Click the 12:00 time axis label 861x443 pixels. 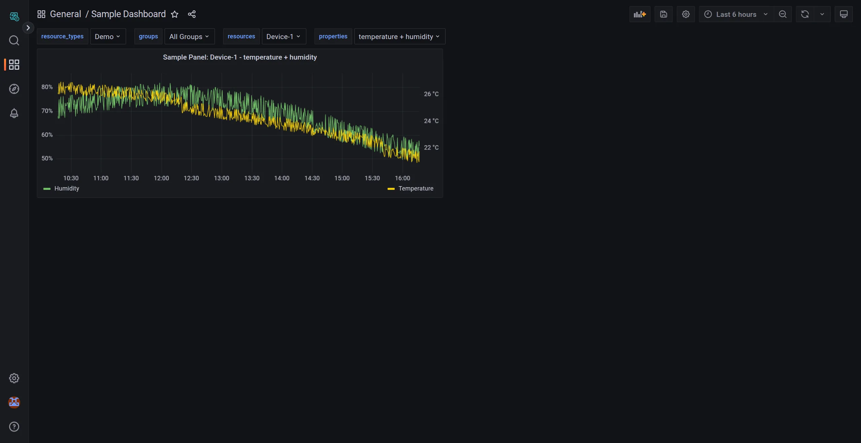(161, 178)
